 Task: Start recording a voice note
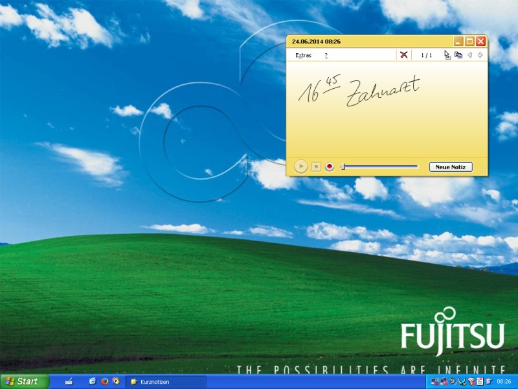(330, 167)
